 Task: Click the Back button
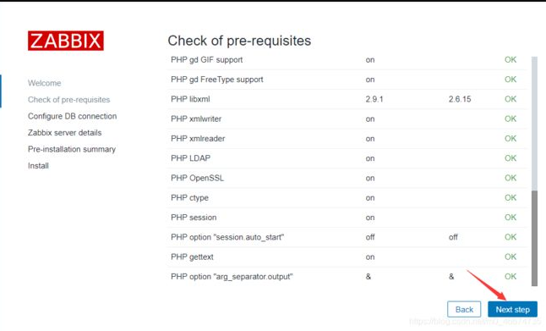pyautogui.click(x=464, y=309)
